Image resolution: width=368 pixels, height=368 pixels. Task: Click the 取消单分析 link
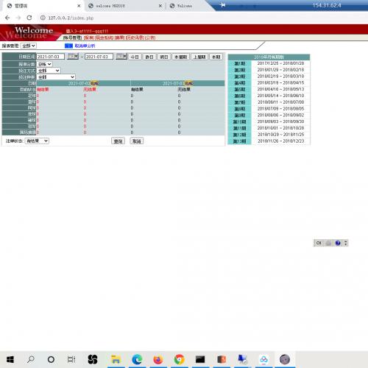coord(85,46)
